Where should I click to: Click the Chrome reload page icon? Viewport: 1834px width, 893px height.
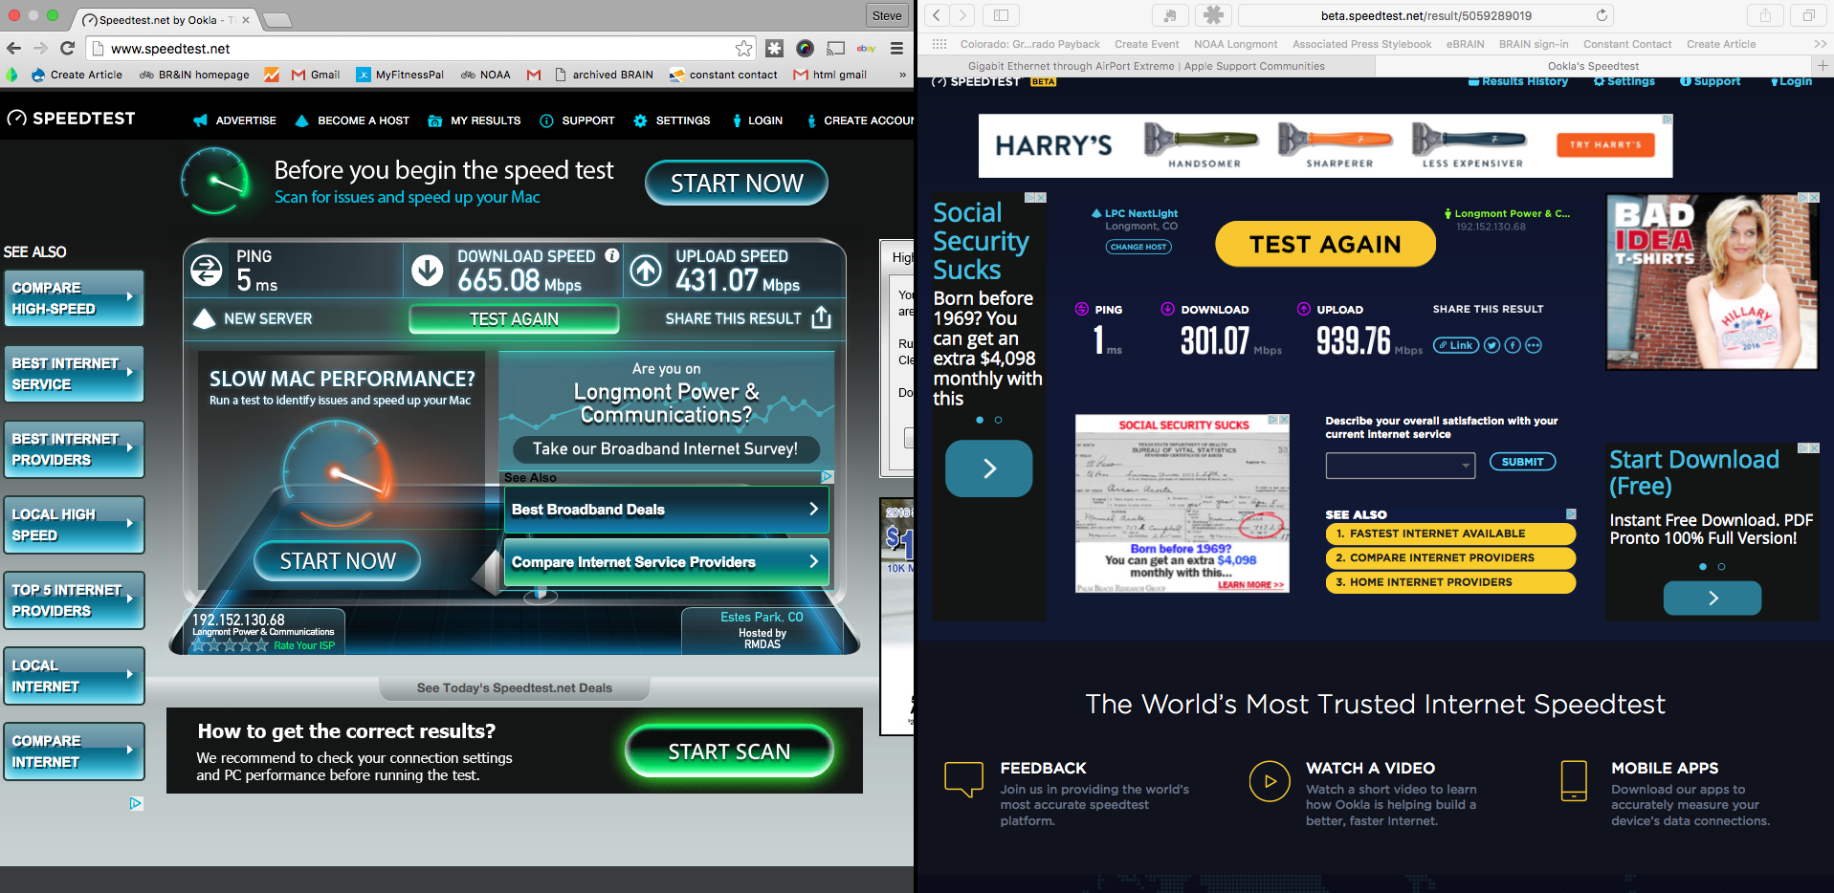click(67, 48)
